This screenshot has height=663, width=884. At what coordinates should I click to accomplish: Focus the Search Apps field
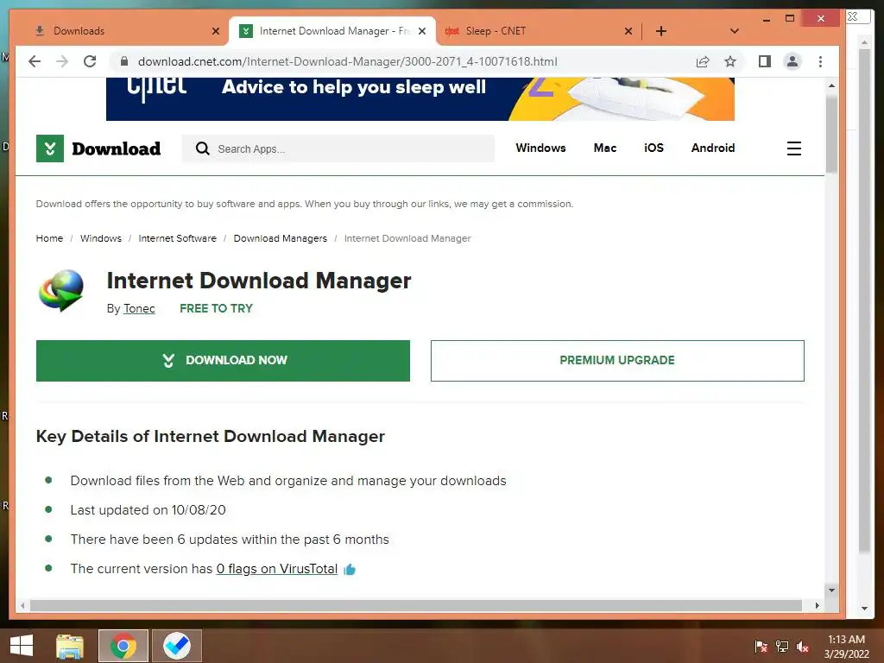click(338, 148)
